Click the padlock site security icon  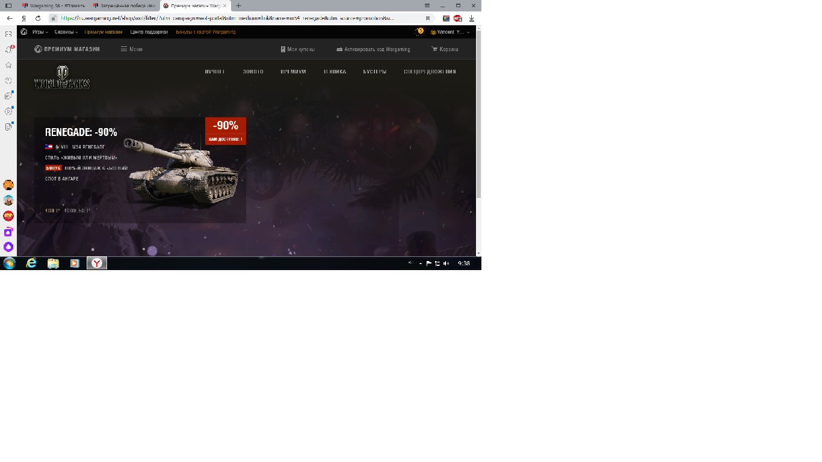pyautogui.click(x=54, y=19)
